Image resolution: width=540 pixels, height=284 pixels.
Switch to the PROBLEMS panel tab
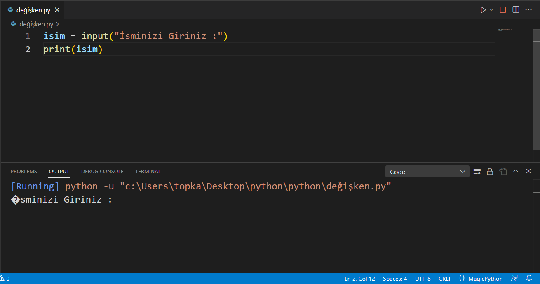click(x=24, y=171)
